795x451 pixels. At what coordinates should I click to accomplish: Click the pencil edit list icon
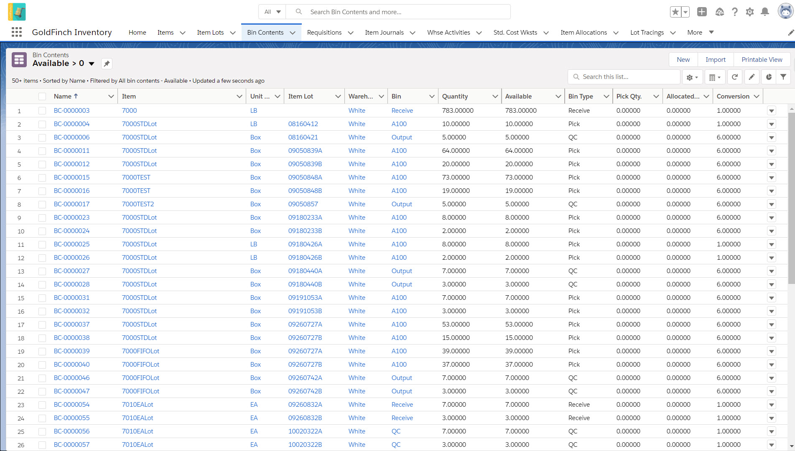pyautogui.click(x=752, y=77)
